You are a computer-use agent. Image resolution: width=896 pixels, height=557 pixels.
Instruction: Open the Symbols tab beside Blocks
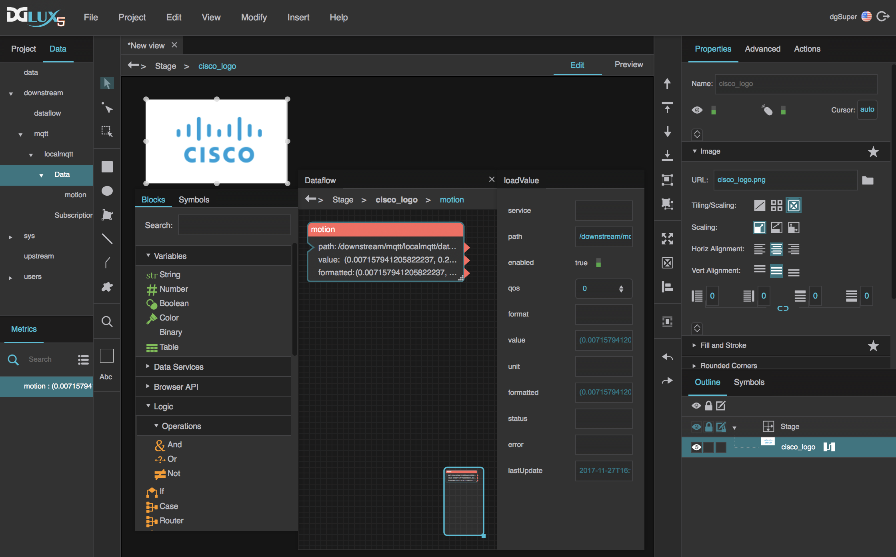point(194,200)
